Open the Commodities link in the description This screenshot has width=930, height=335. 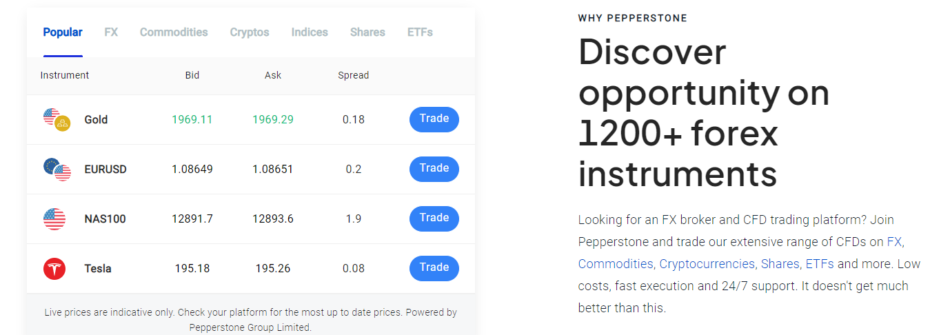click(617, 264)
